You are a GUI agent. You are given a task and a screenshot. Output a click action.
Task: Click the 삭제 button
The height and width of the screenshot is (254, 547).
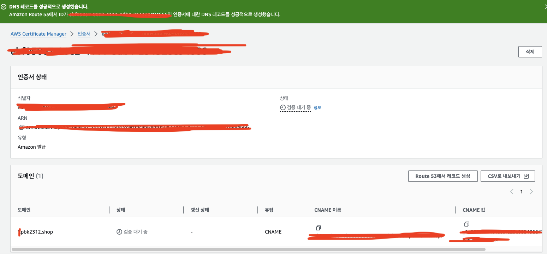coord(530,51)
